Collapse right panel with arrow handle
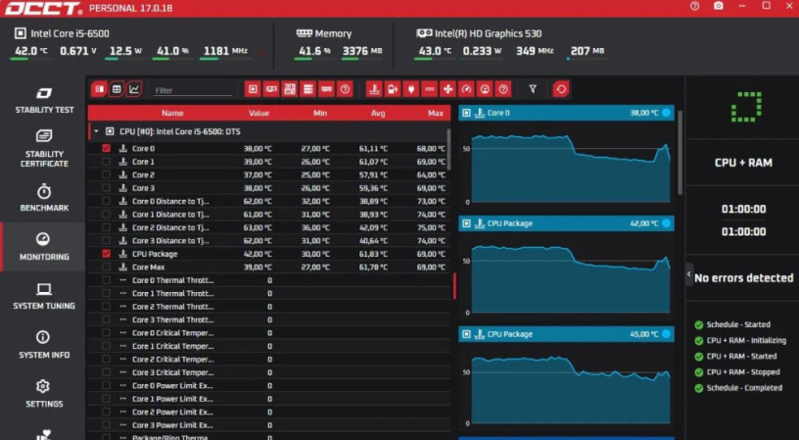The image size is (799, 440). [x=689, y=274]
